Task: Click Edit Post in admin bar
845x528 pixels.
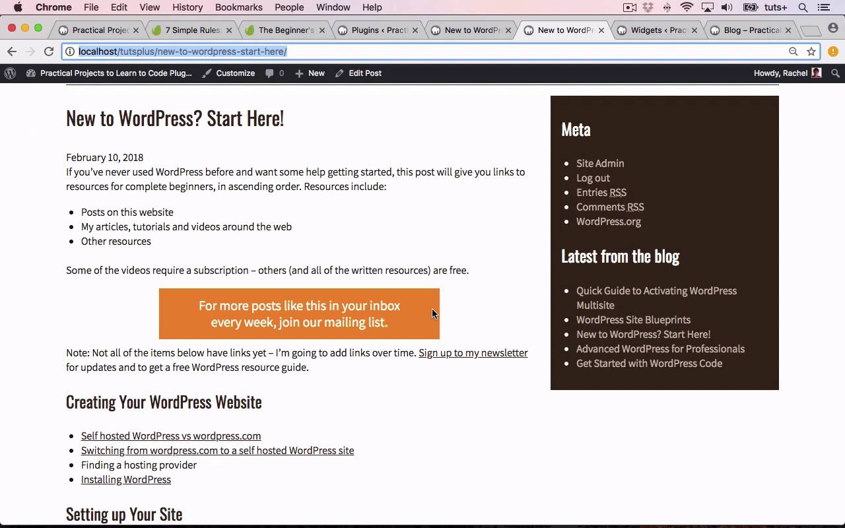Action: tap(358, 73)
